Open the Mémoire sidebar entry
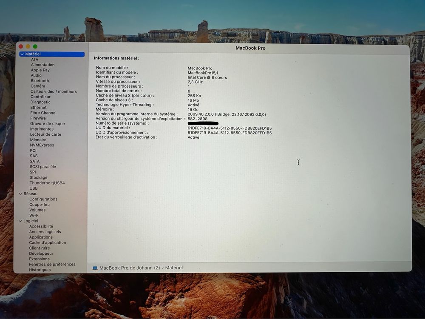 [38, 140]
